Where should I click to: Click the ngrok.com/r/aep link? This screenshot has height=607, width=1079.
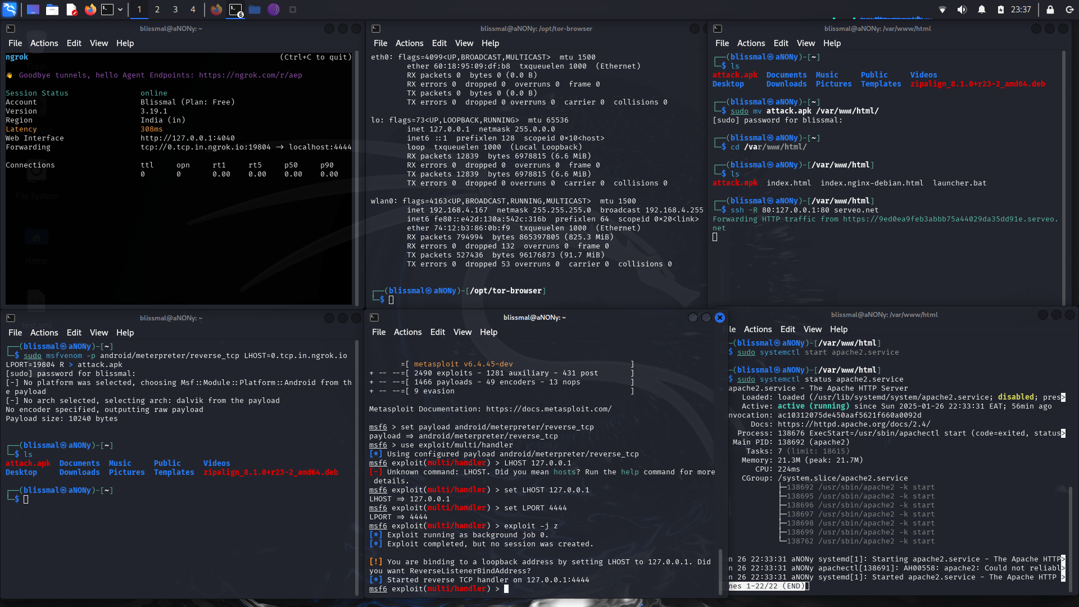(250, 75)
